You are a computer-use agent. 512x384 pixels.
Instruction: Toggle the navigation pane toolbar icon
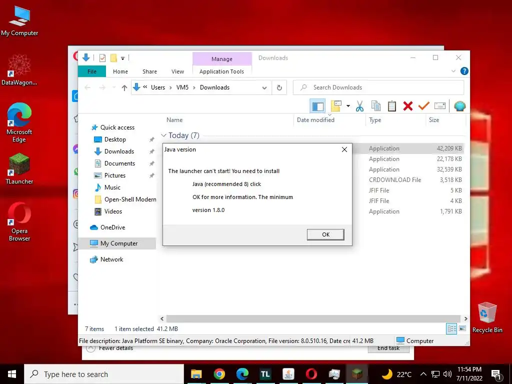pyautogui.click(x=317, y=106)
